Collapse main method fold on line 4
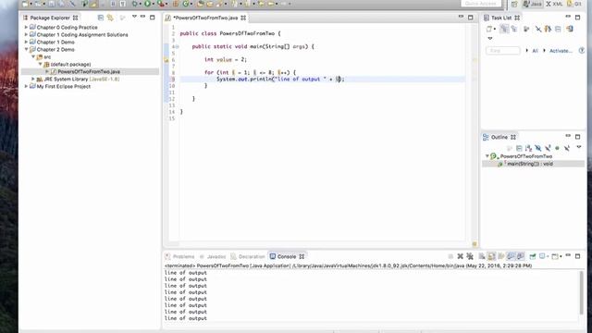The width and height of the screenshot is (592, 333). [178, 47]
